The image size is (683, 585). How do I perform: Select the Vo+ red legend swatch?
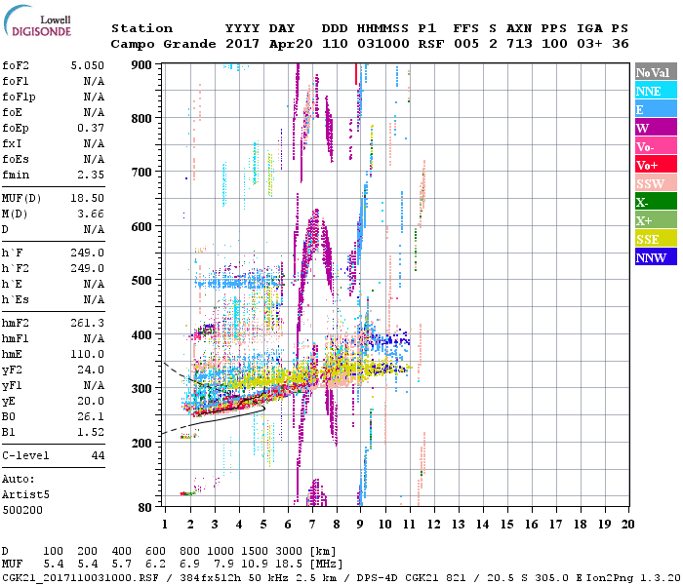pyautogui.click(x=656, y=165)
